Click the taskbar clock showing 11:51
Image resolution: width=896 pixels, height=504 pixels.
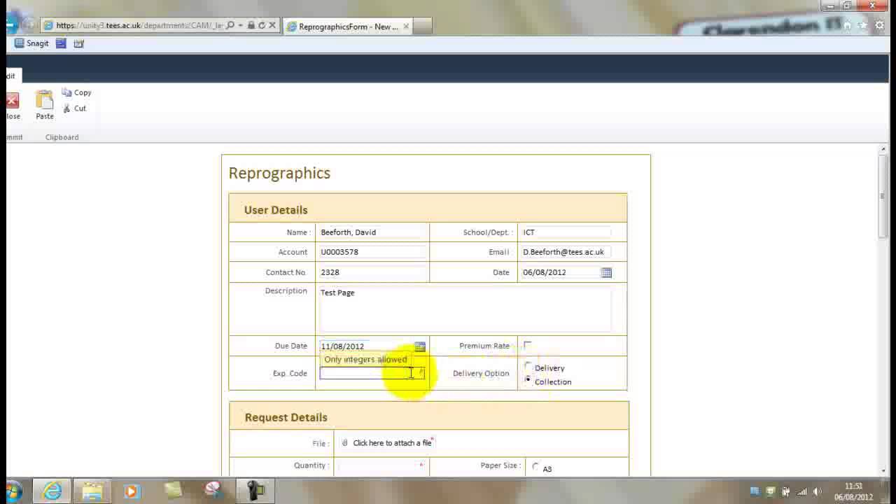click(x=853, y=491)
